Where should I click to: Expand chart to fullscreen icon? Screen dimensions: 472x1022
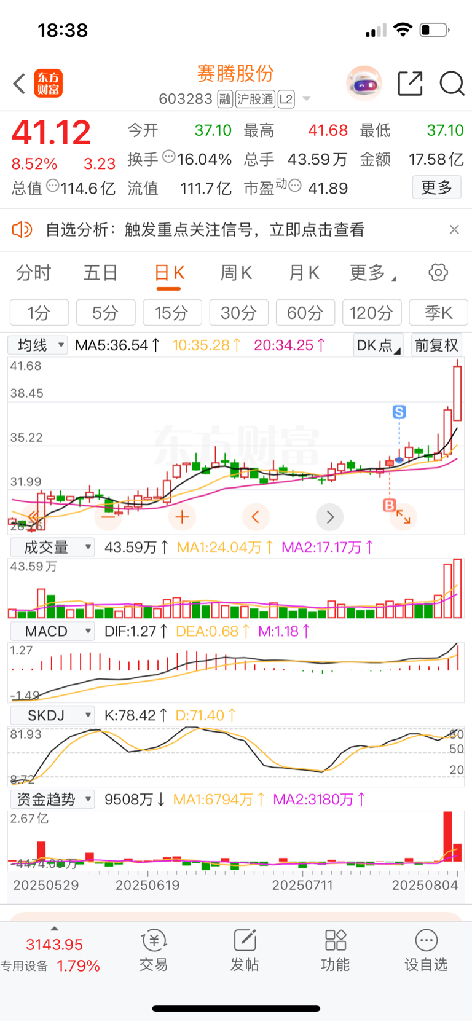(x=403, y=517)
